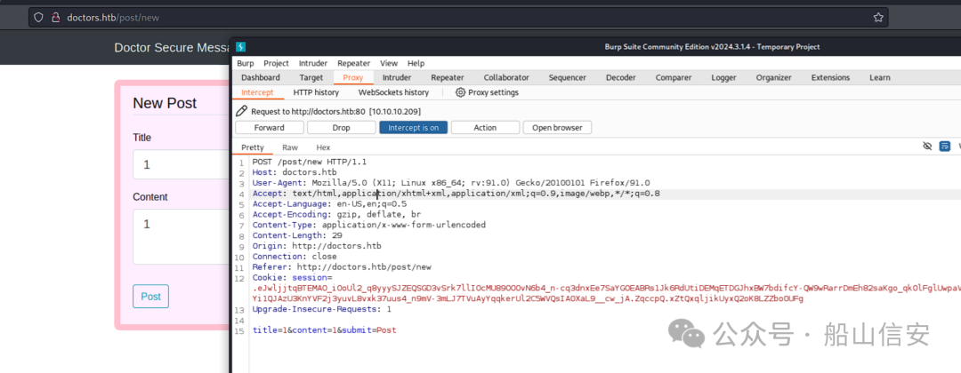Open the Logger tab
Viewport: 961px width, 373px height.
coord(723,77)
